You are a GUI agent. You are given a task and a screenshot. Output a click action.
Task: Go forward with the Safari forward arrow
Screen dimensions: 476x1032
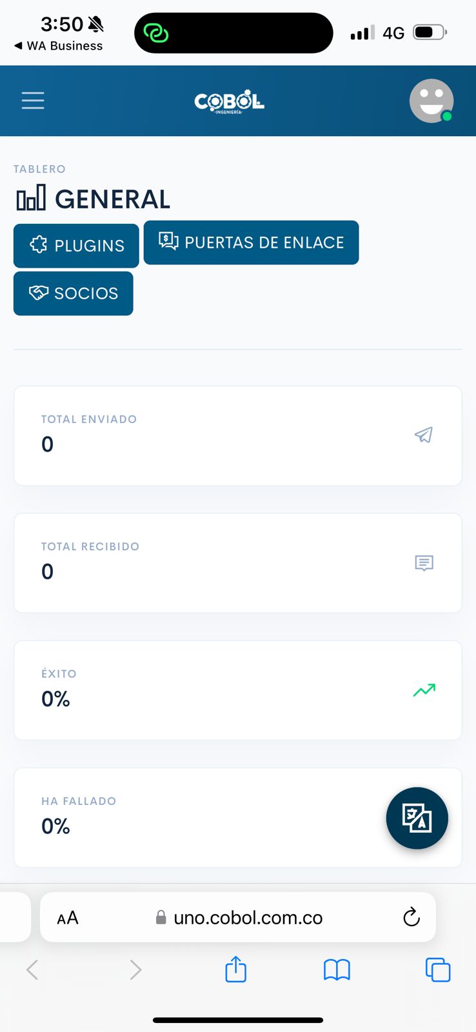[135, 969]
